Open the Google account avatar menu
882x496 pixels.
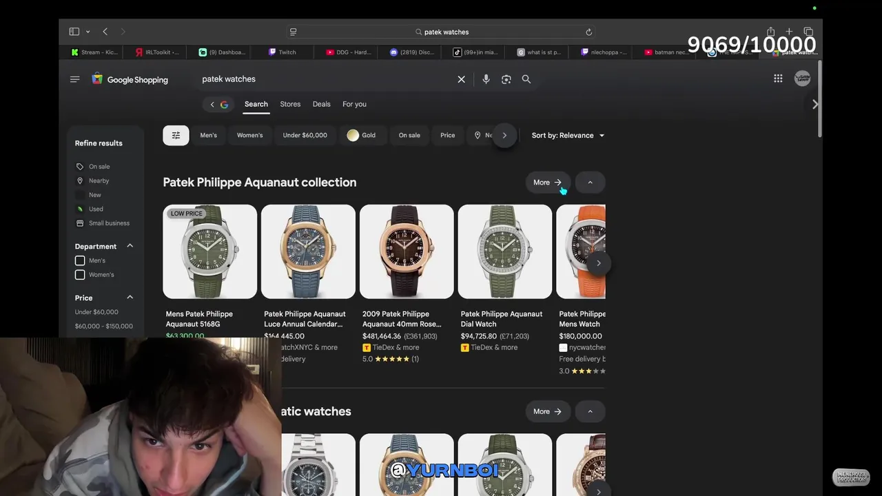(802, 79)
